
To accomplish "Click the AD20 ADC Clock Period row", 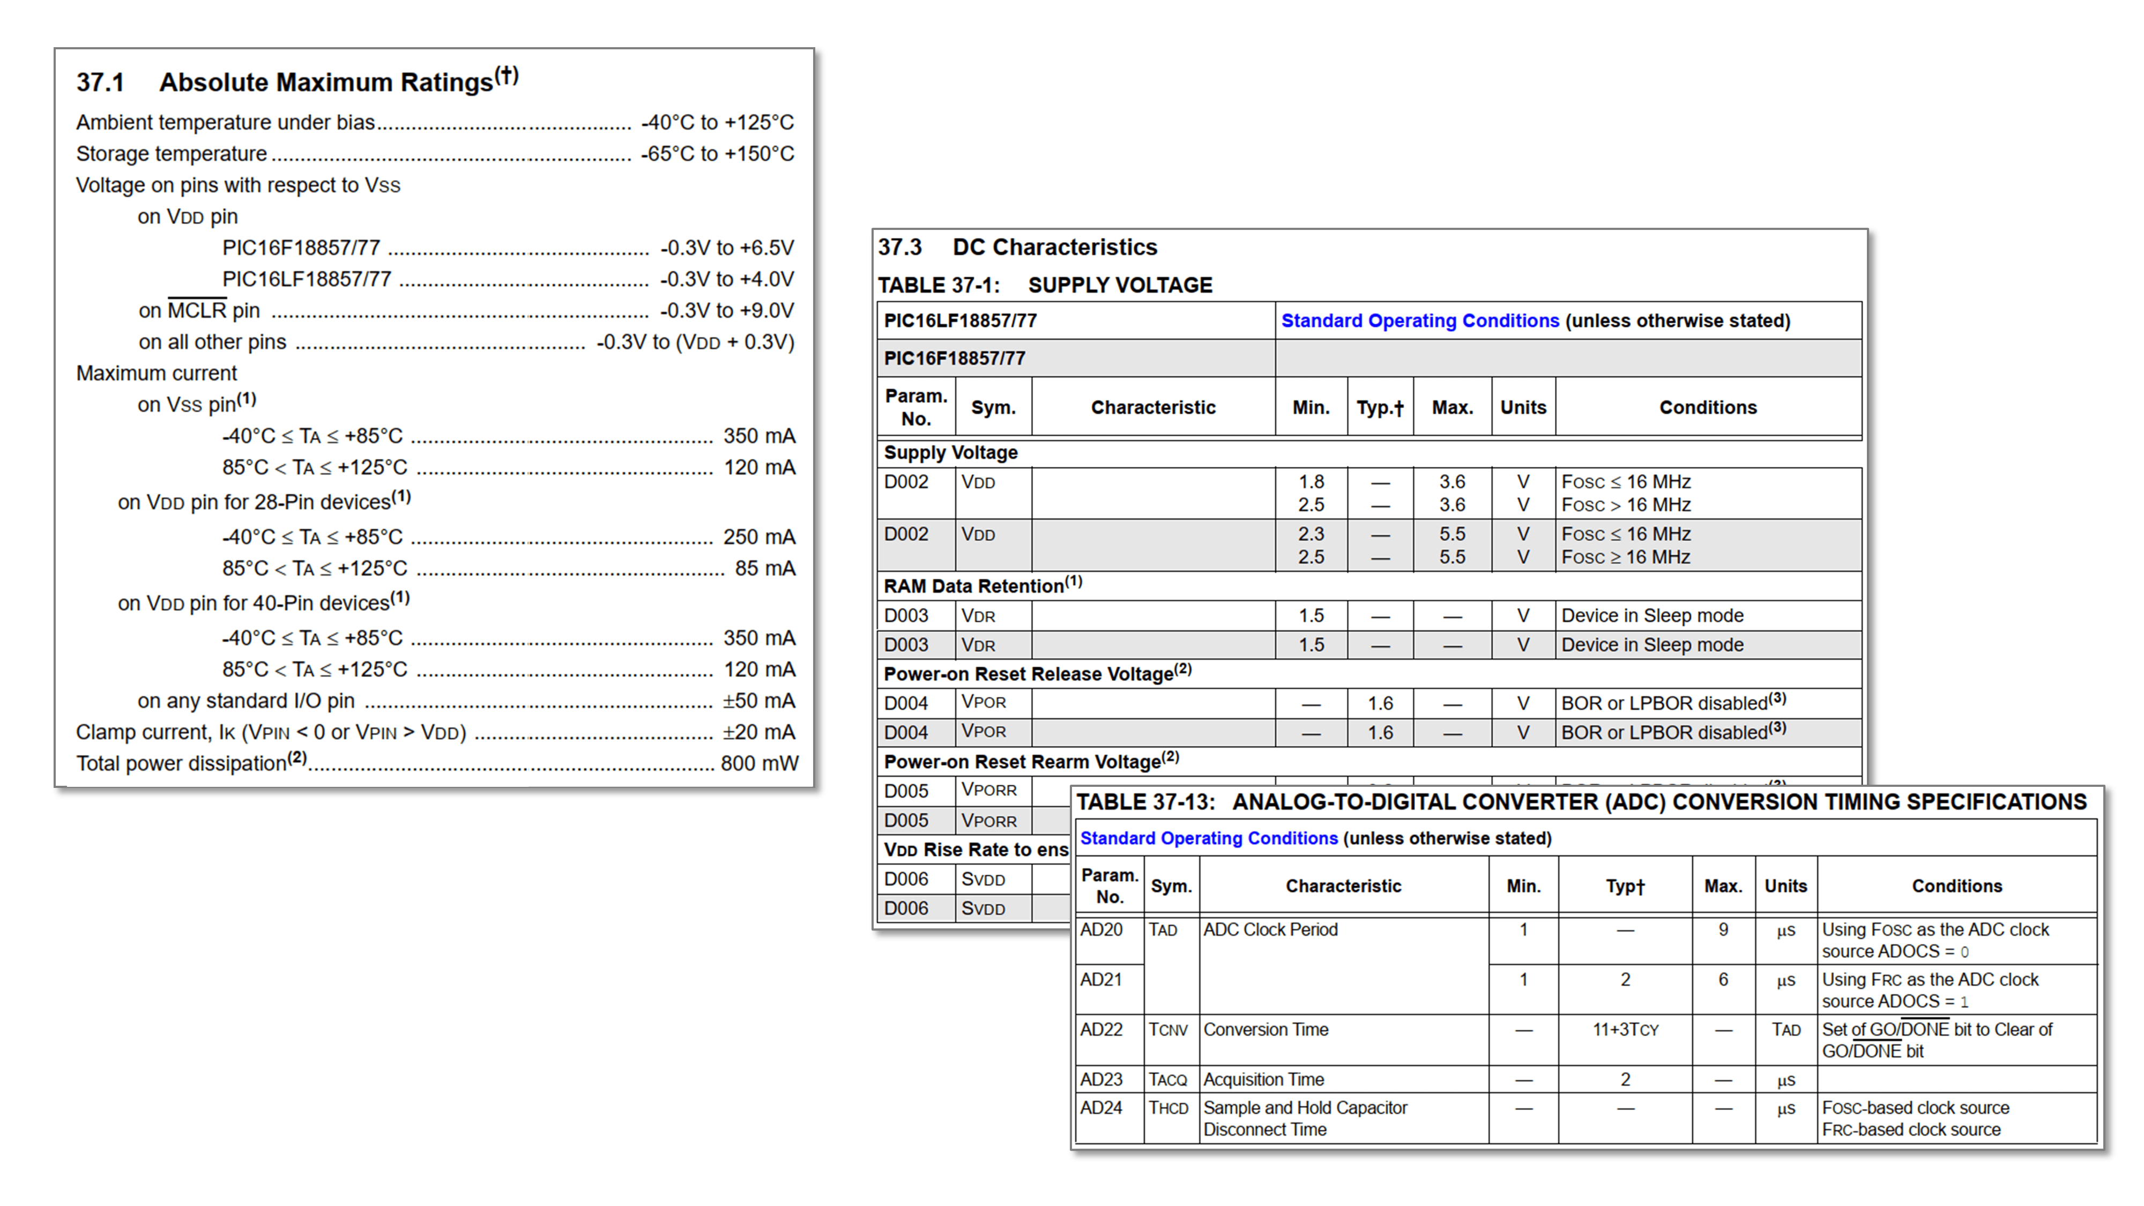I will pyautogui.click(x=1587, y=941).
